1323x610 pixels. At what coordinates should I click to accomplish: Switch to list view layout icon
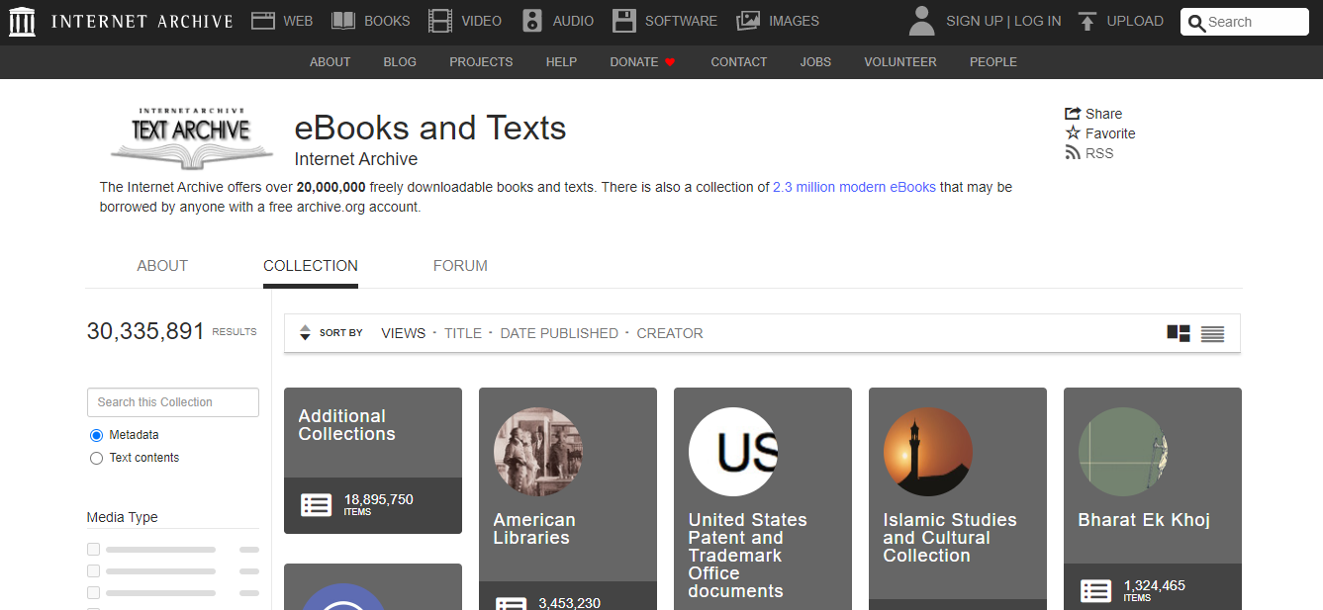tap(1212, 333)
